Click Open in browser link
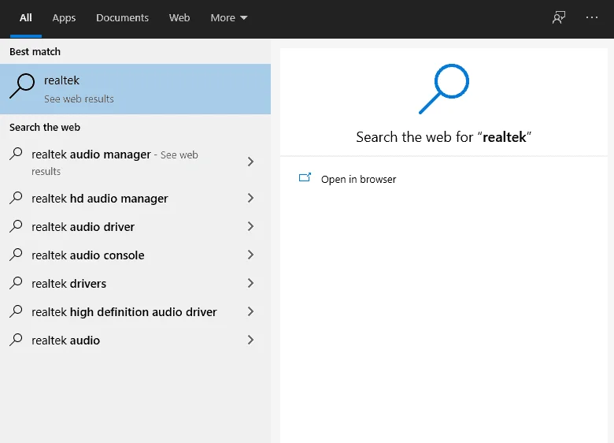This screenshot has width=614, height=443. tap(358, 179)
